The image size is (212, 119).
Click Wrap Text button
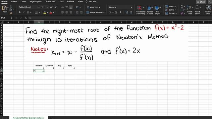coord(93,7)
